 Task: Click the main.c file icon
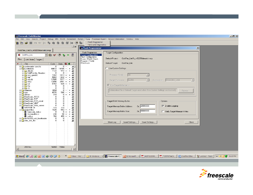click(x=25, y=116)
